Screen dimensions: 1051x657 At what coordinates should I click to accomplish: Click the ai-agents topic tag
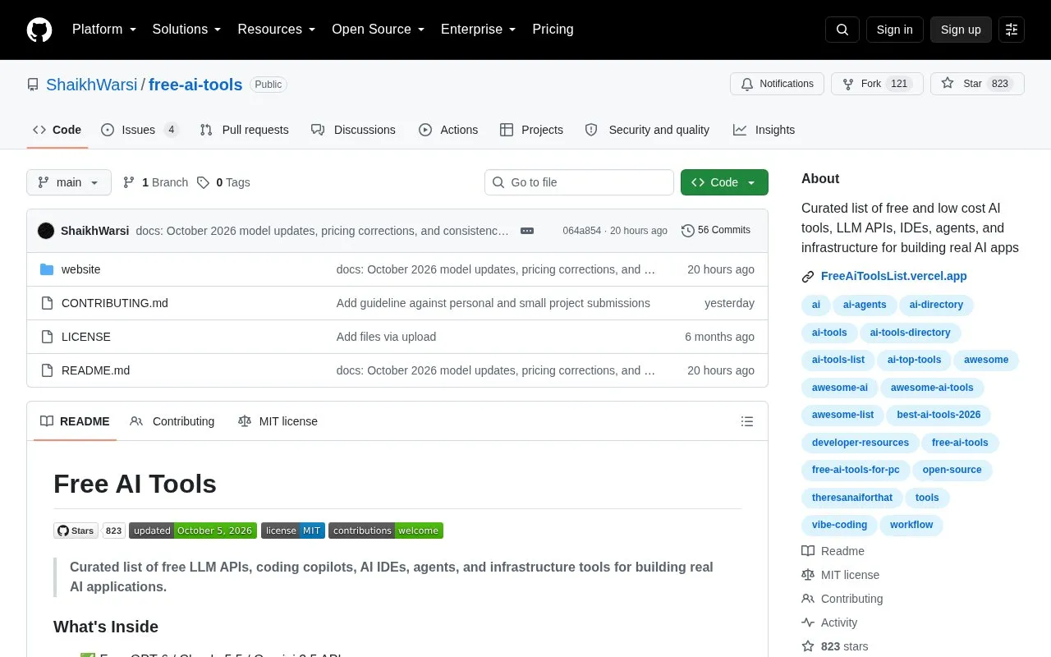point(865,305)
